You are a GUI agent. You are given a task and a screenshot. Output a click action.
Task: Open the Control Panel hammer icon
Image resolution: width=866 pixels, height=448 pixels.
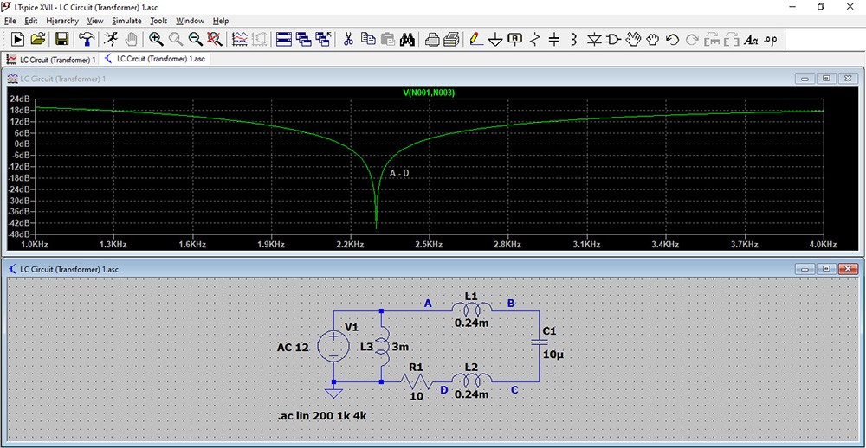[87, 39]
